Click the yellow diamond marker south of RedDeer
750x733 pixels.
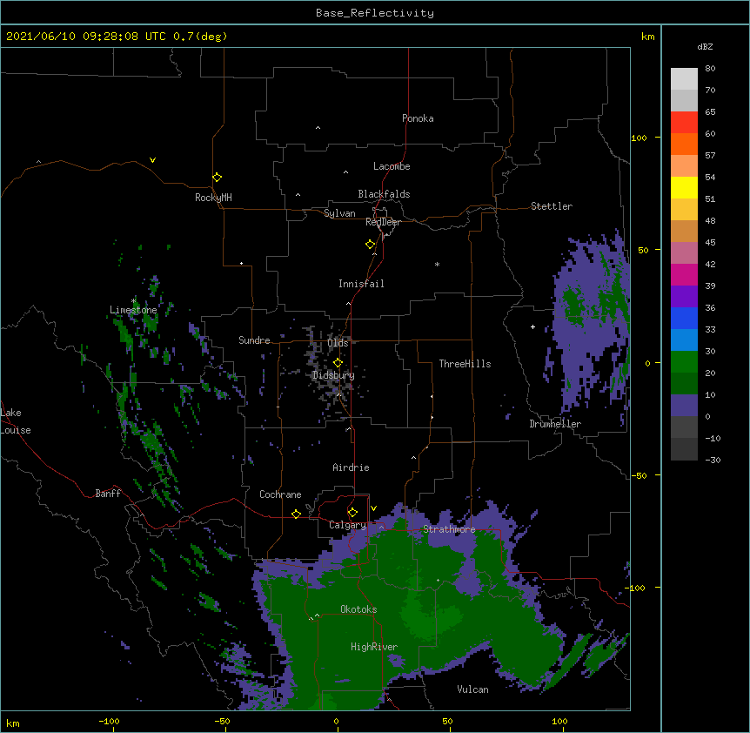point(371,245)
